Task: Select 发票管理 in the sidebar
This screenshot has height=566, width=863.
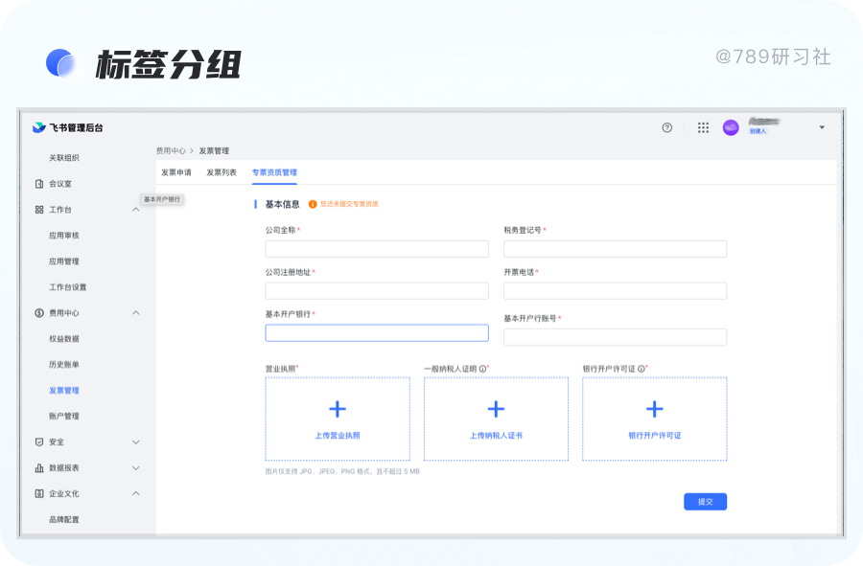Action: [x=64, y=390]
